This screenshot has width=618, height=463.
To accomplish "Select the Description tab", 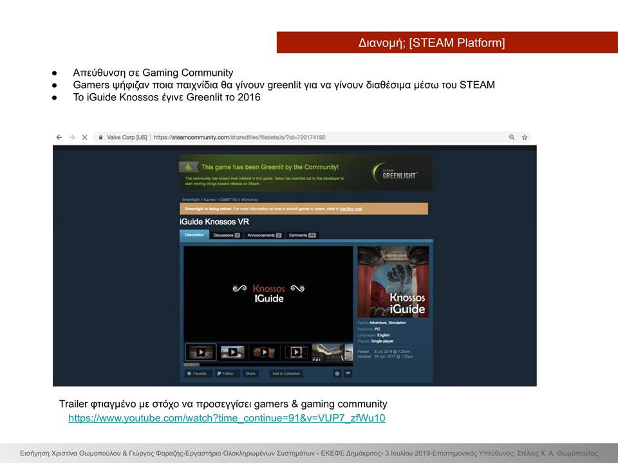I will click(194, 235).
